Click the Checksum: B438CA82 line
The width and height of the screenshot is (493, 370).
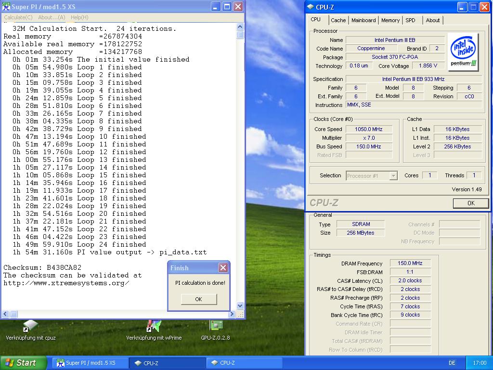point(42,267)
